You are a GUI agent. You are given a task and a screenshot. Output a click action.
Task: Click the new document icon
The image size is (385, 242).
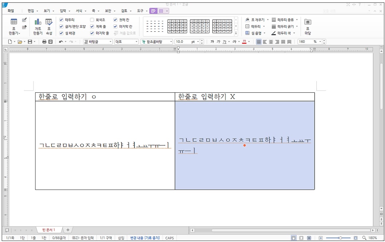click(x=10, y=42)
